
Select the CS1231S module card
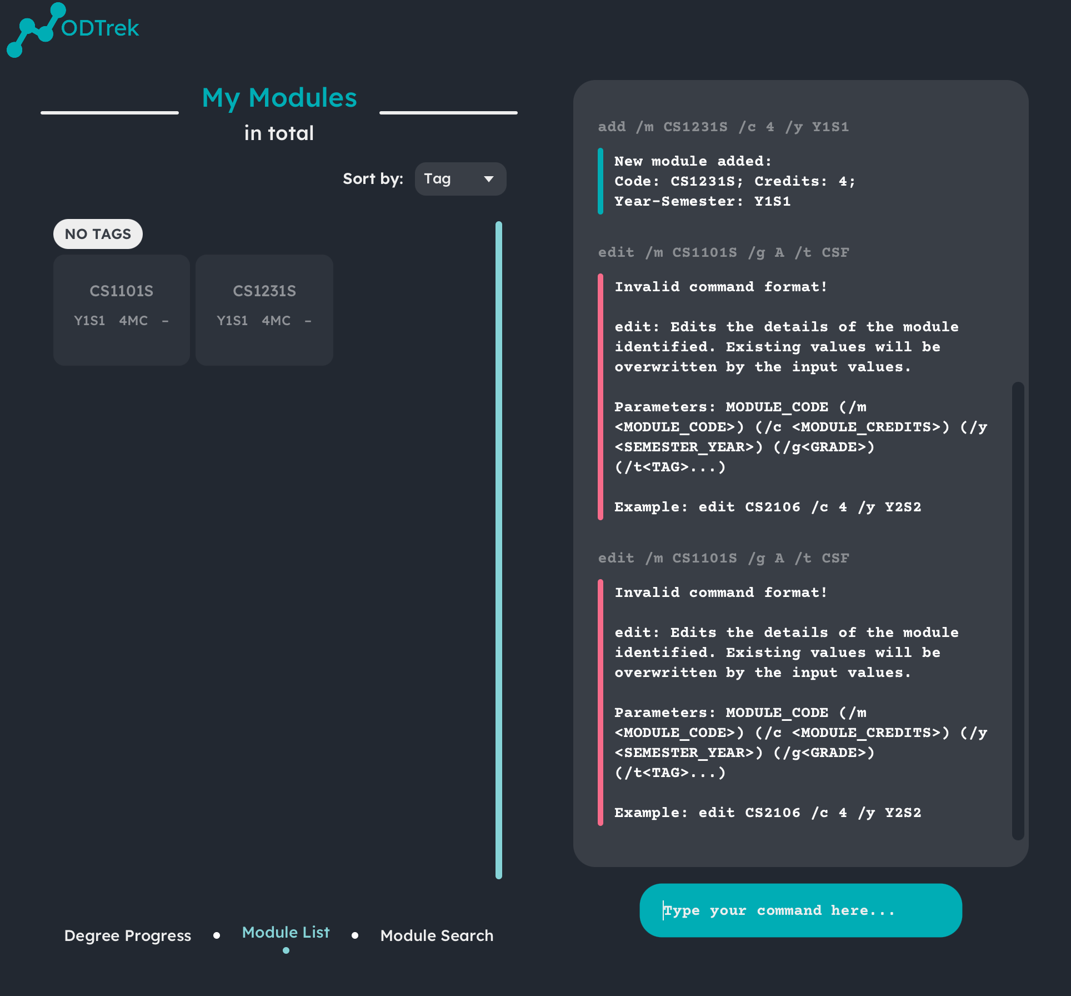[x=264, y=310]
